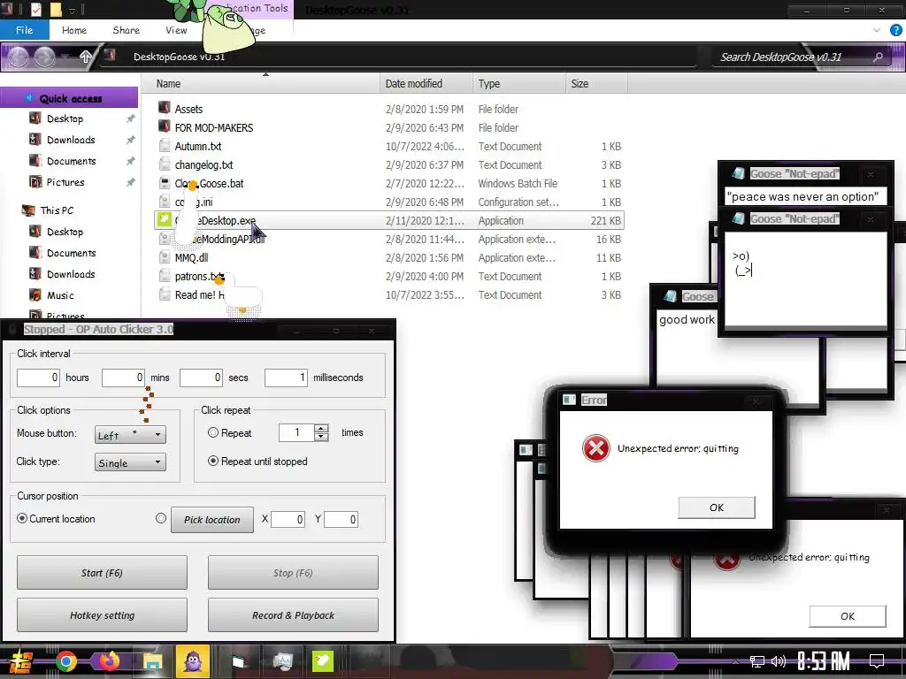906x679 pixels.
Task: Click the "good work" note text
Action: point(687,319)
